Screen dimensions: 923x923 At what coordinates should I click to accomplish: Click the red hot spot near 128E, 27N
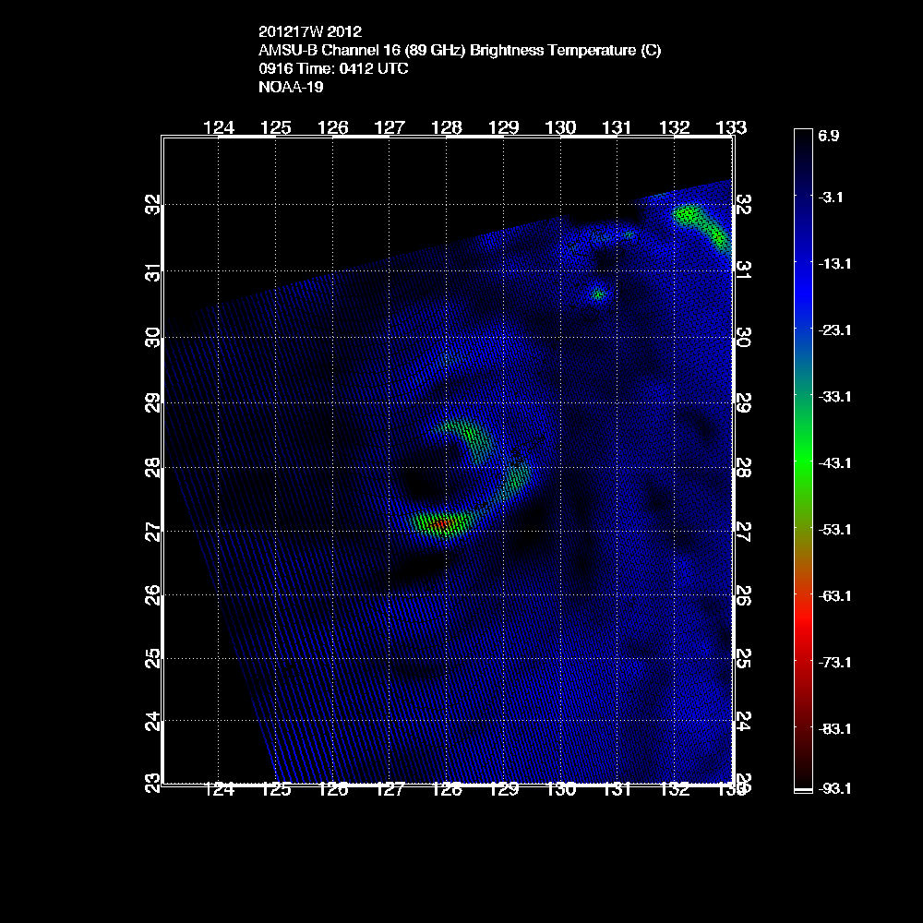point(442,524)
